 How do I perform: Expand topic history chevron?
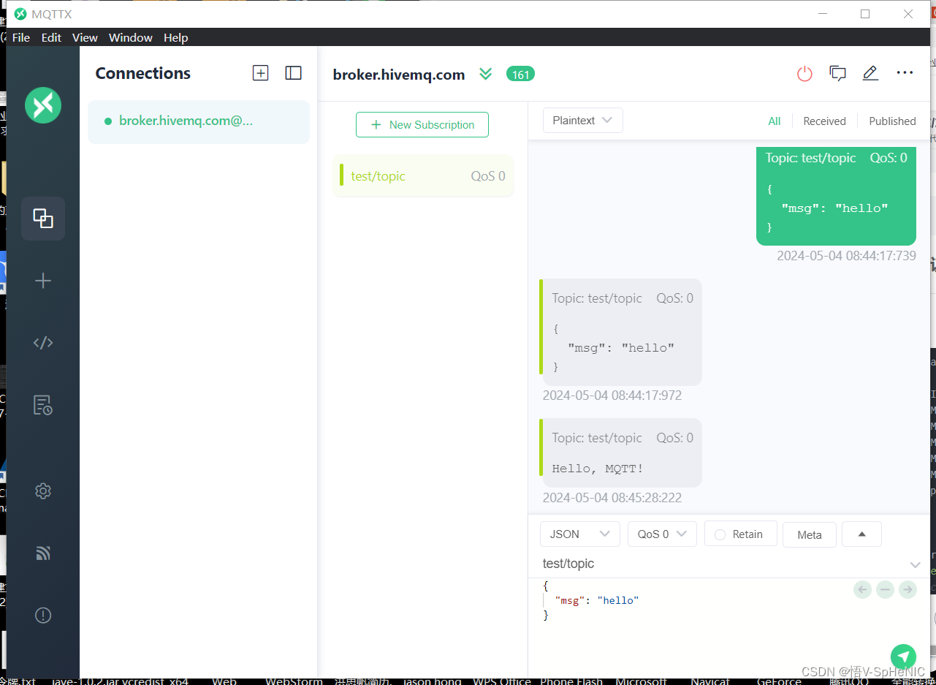(x=915, y=564)
